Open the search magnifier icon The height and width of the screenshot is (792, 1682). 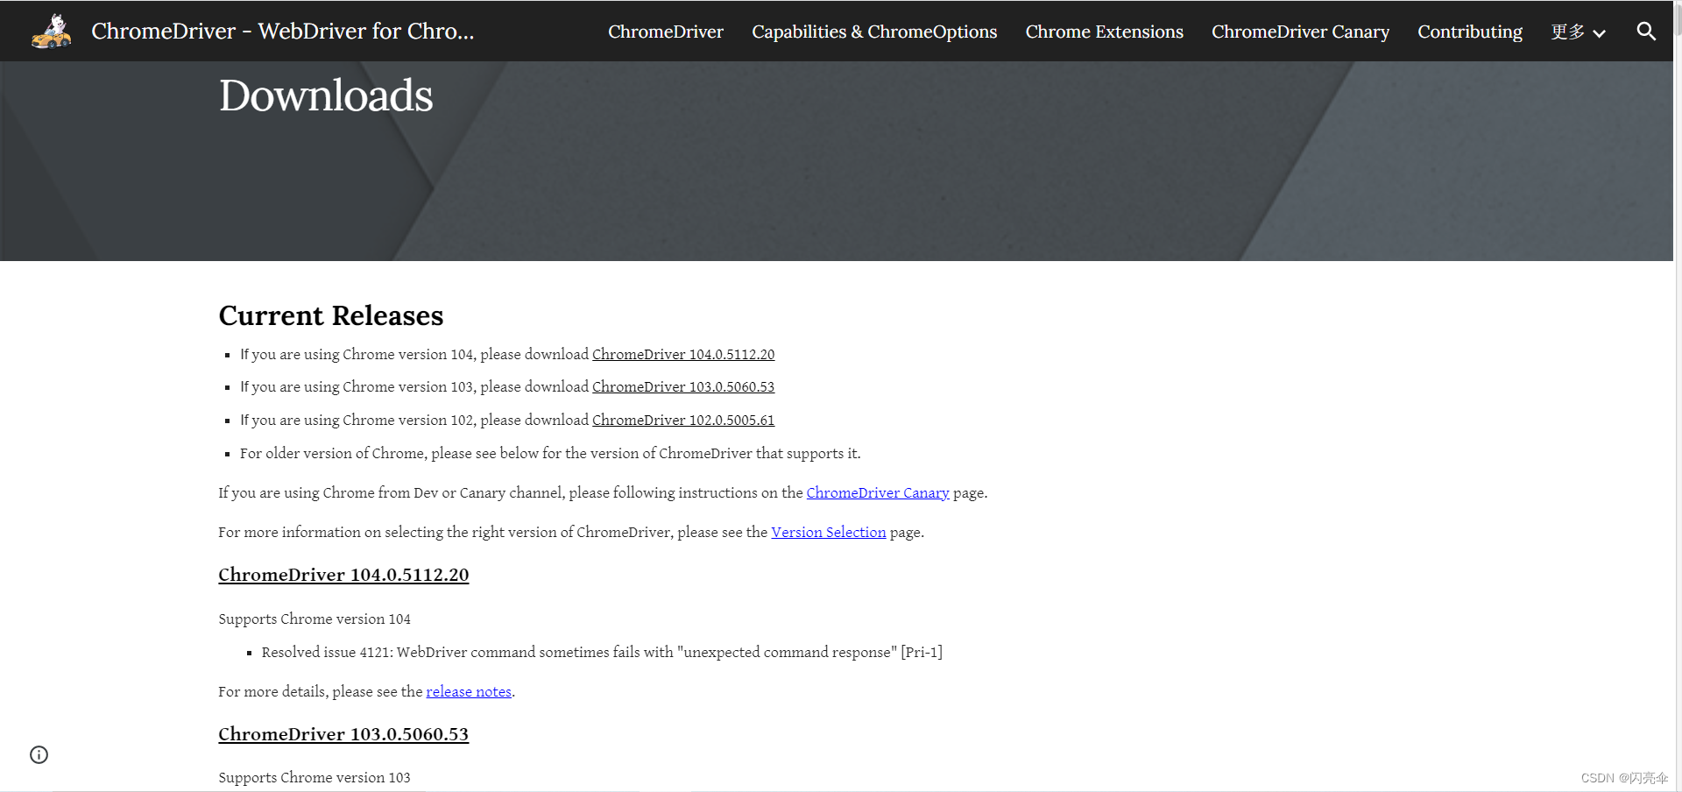click(x=1646, y=32)
